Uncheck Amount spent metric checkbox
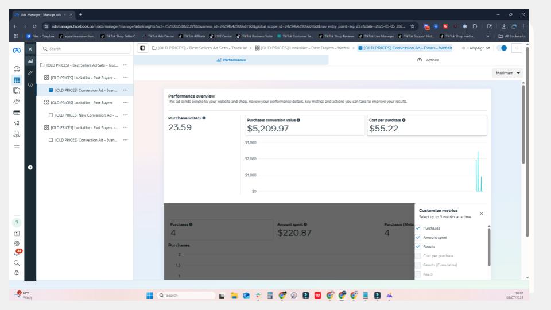551x310 pixels. pyautogui.click(x=418, y=237)
